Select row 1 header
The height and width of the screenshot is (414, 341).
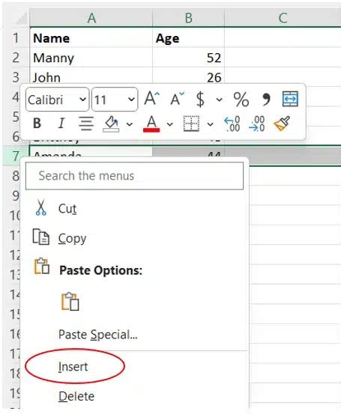tap(16, 37)
